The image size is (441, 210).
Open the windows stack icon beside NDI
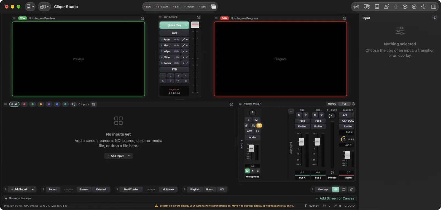[213, 7]
